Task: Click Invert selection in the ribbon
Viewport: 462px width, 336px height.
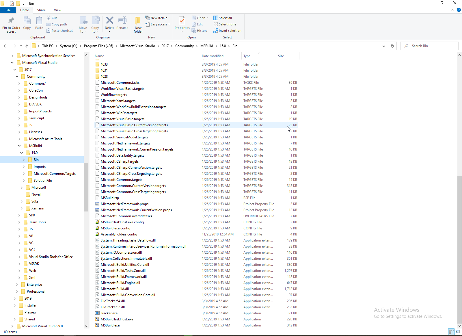Action: pyautogui.click(x=227, y=31)
